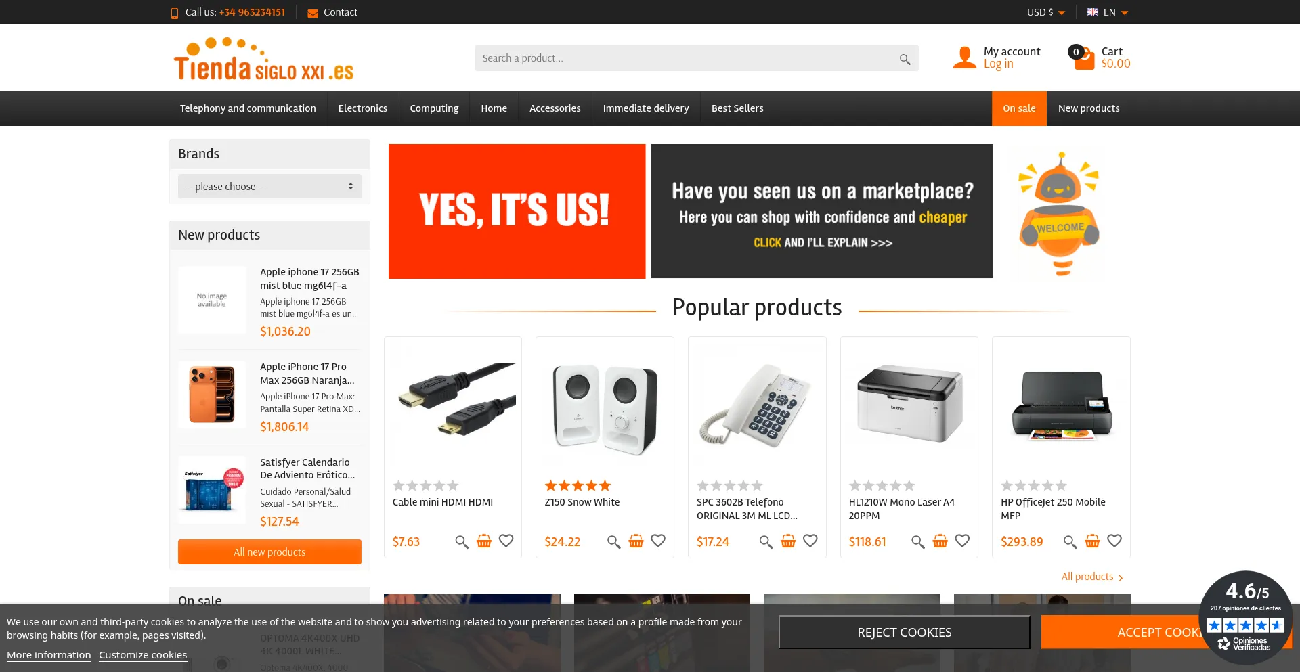
Task: Open the shopping cart bag icon
Action: click(1085, 59)
